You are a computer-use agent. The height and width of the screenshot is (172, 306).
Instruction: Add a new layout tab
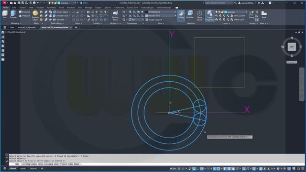[x=42, y=169]
